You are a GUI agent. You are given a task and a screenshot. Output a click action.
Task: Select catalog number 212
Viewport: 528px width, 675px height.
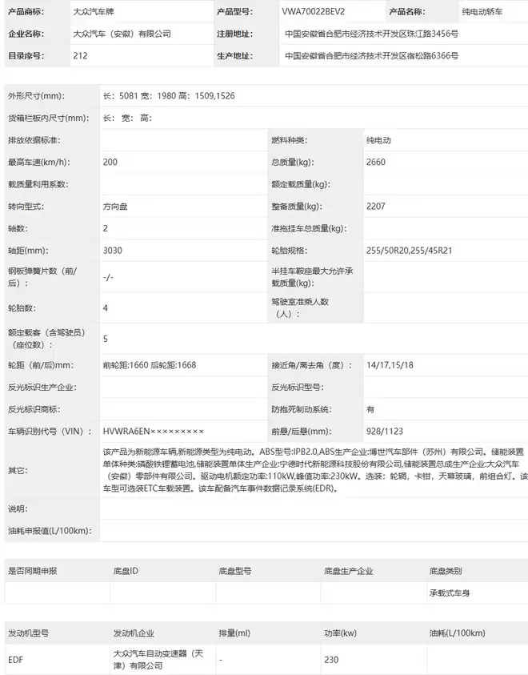coord(81,55)
